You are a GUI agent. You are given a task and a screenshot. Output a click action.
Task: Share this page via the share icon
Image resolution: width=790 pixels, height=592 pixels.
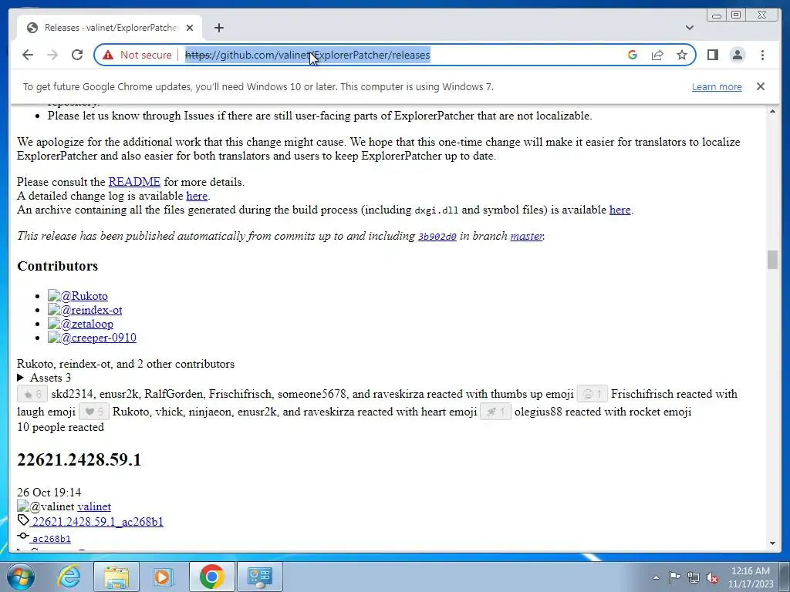657,55
